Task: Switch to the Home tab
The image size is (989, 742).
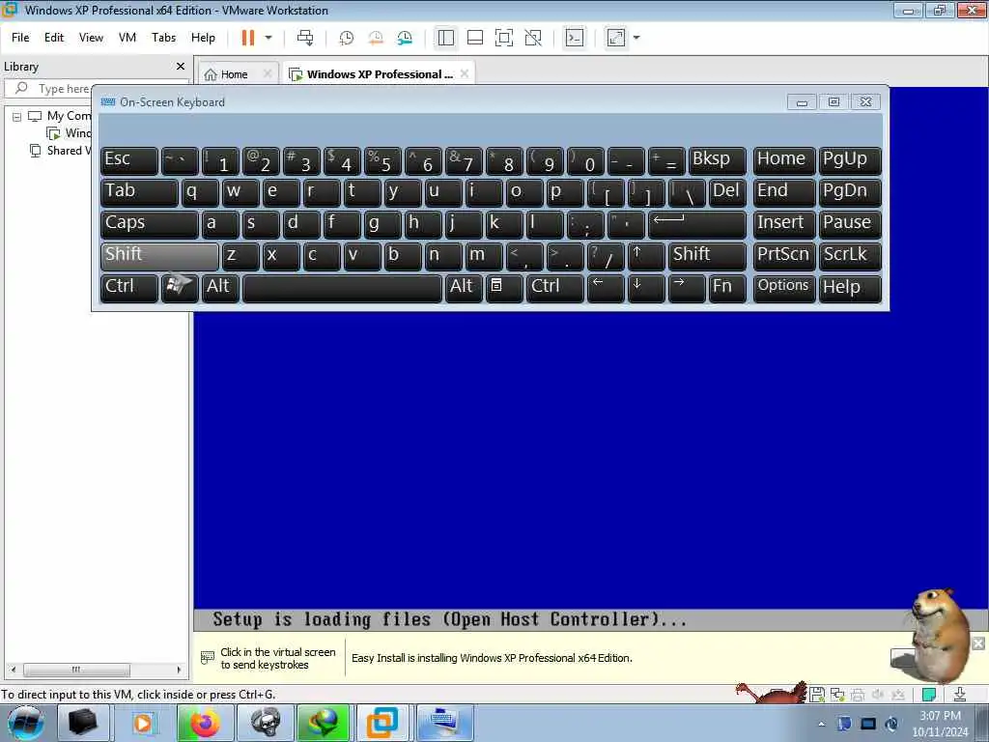Action: coord(234,74)
